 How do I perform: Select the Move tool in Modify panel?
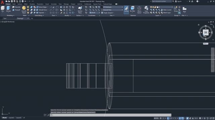pyautogui.click(x=67, y=7)
